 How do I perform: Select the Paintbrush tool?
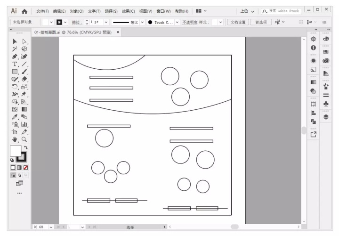coord(24,72)
